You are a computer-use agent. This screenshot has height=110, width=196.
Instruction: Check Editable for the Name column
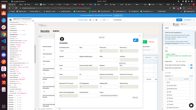coord(190,95)
